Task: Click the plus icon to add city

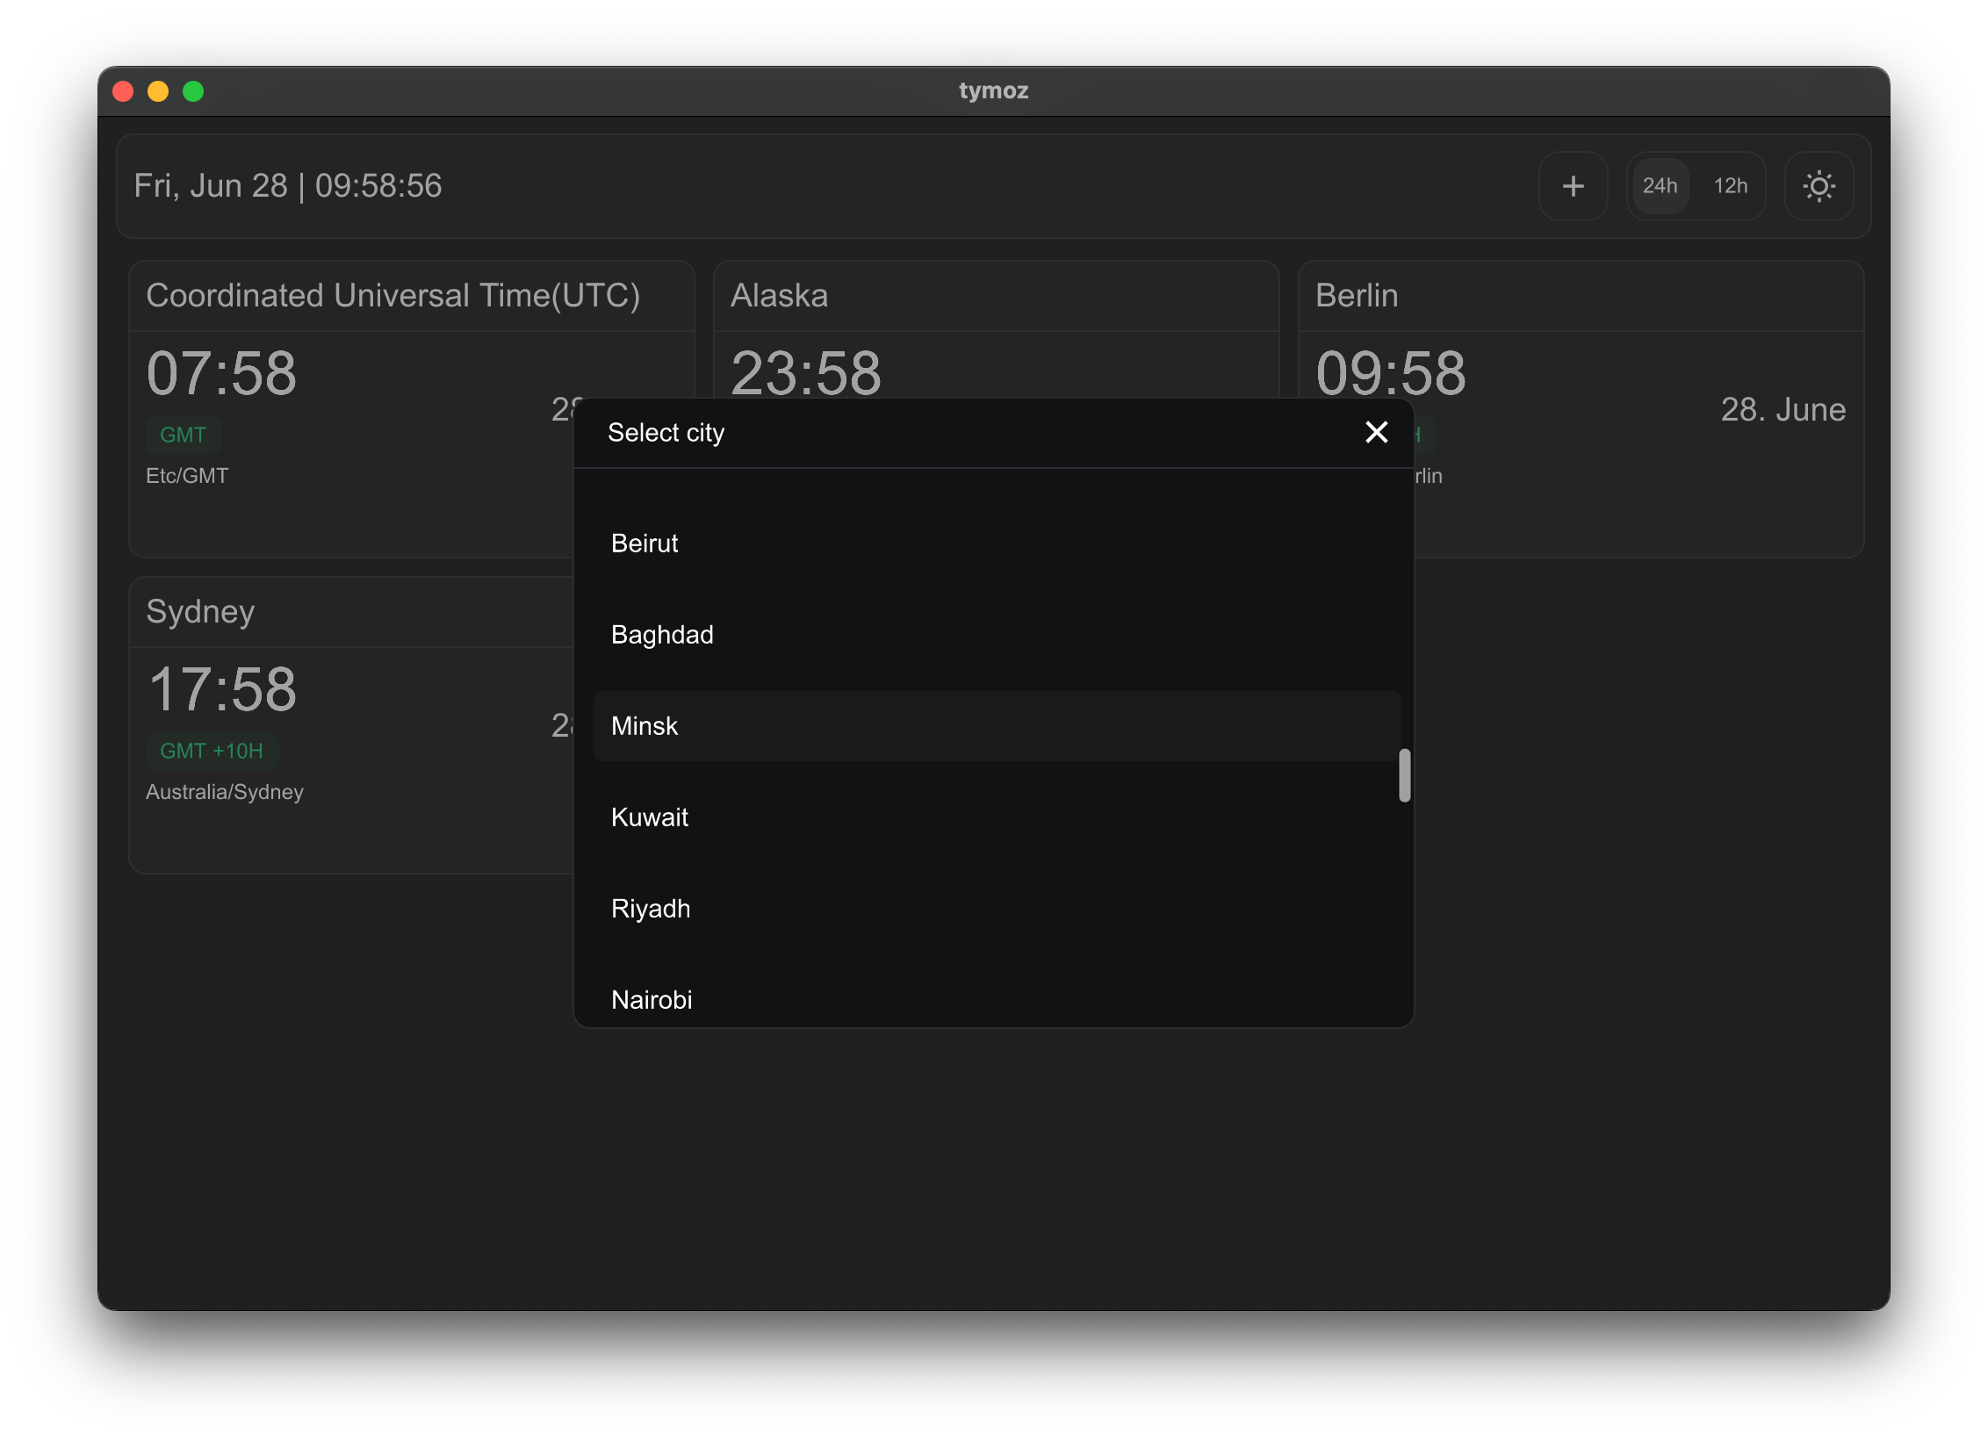Action: click(1573, 186)
